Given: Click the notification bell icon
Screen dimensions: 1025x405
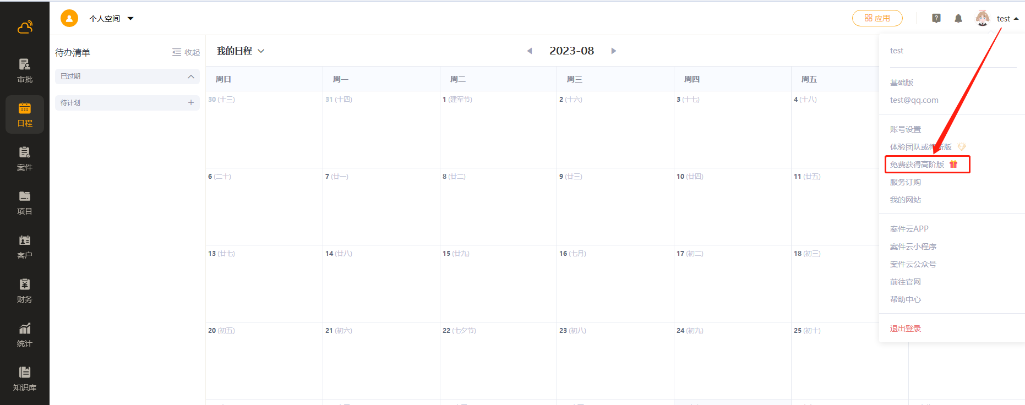Looking at the screenshot, I should [958, 19].
